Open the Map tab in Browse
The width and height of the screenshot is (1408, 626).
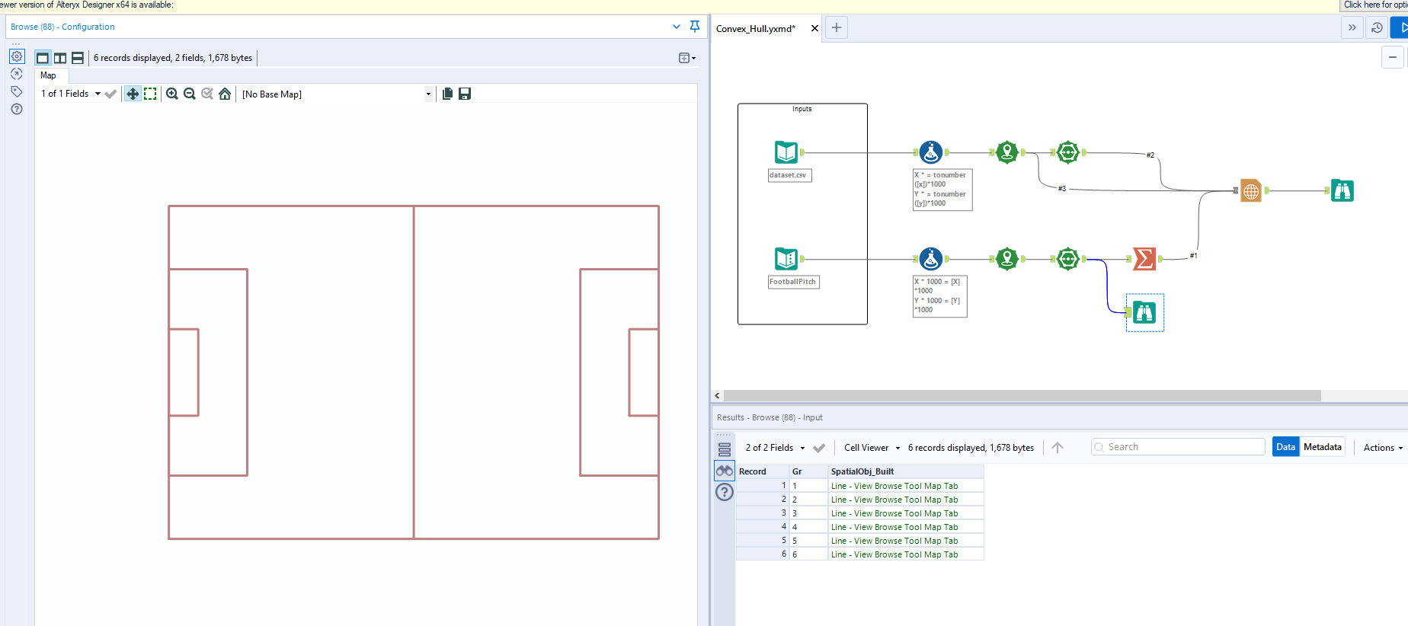[x=48, y=75]
